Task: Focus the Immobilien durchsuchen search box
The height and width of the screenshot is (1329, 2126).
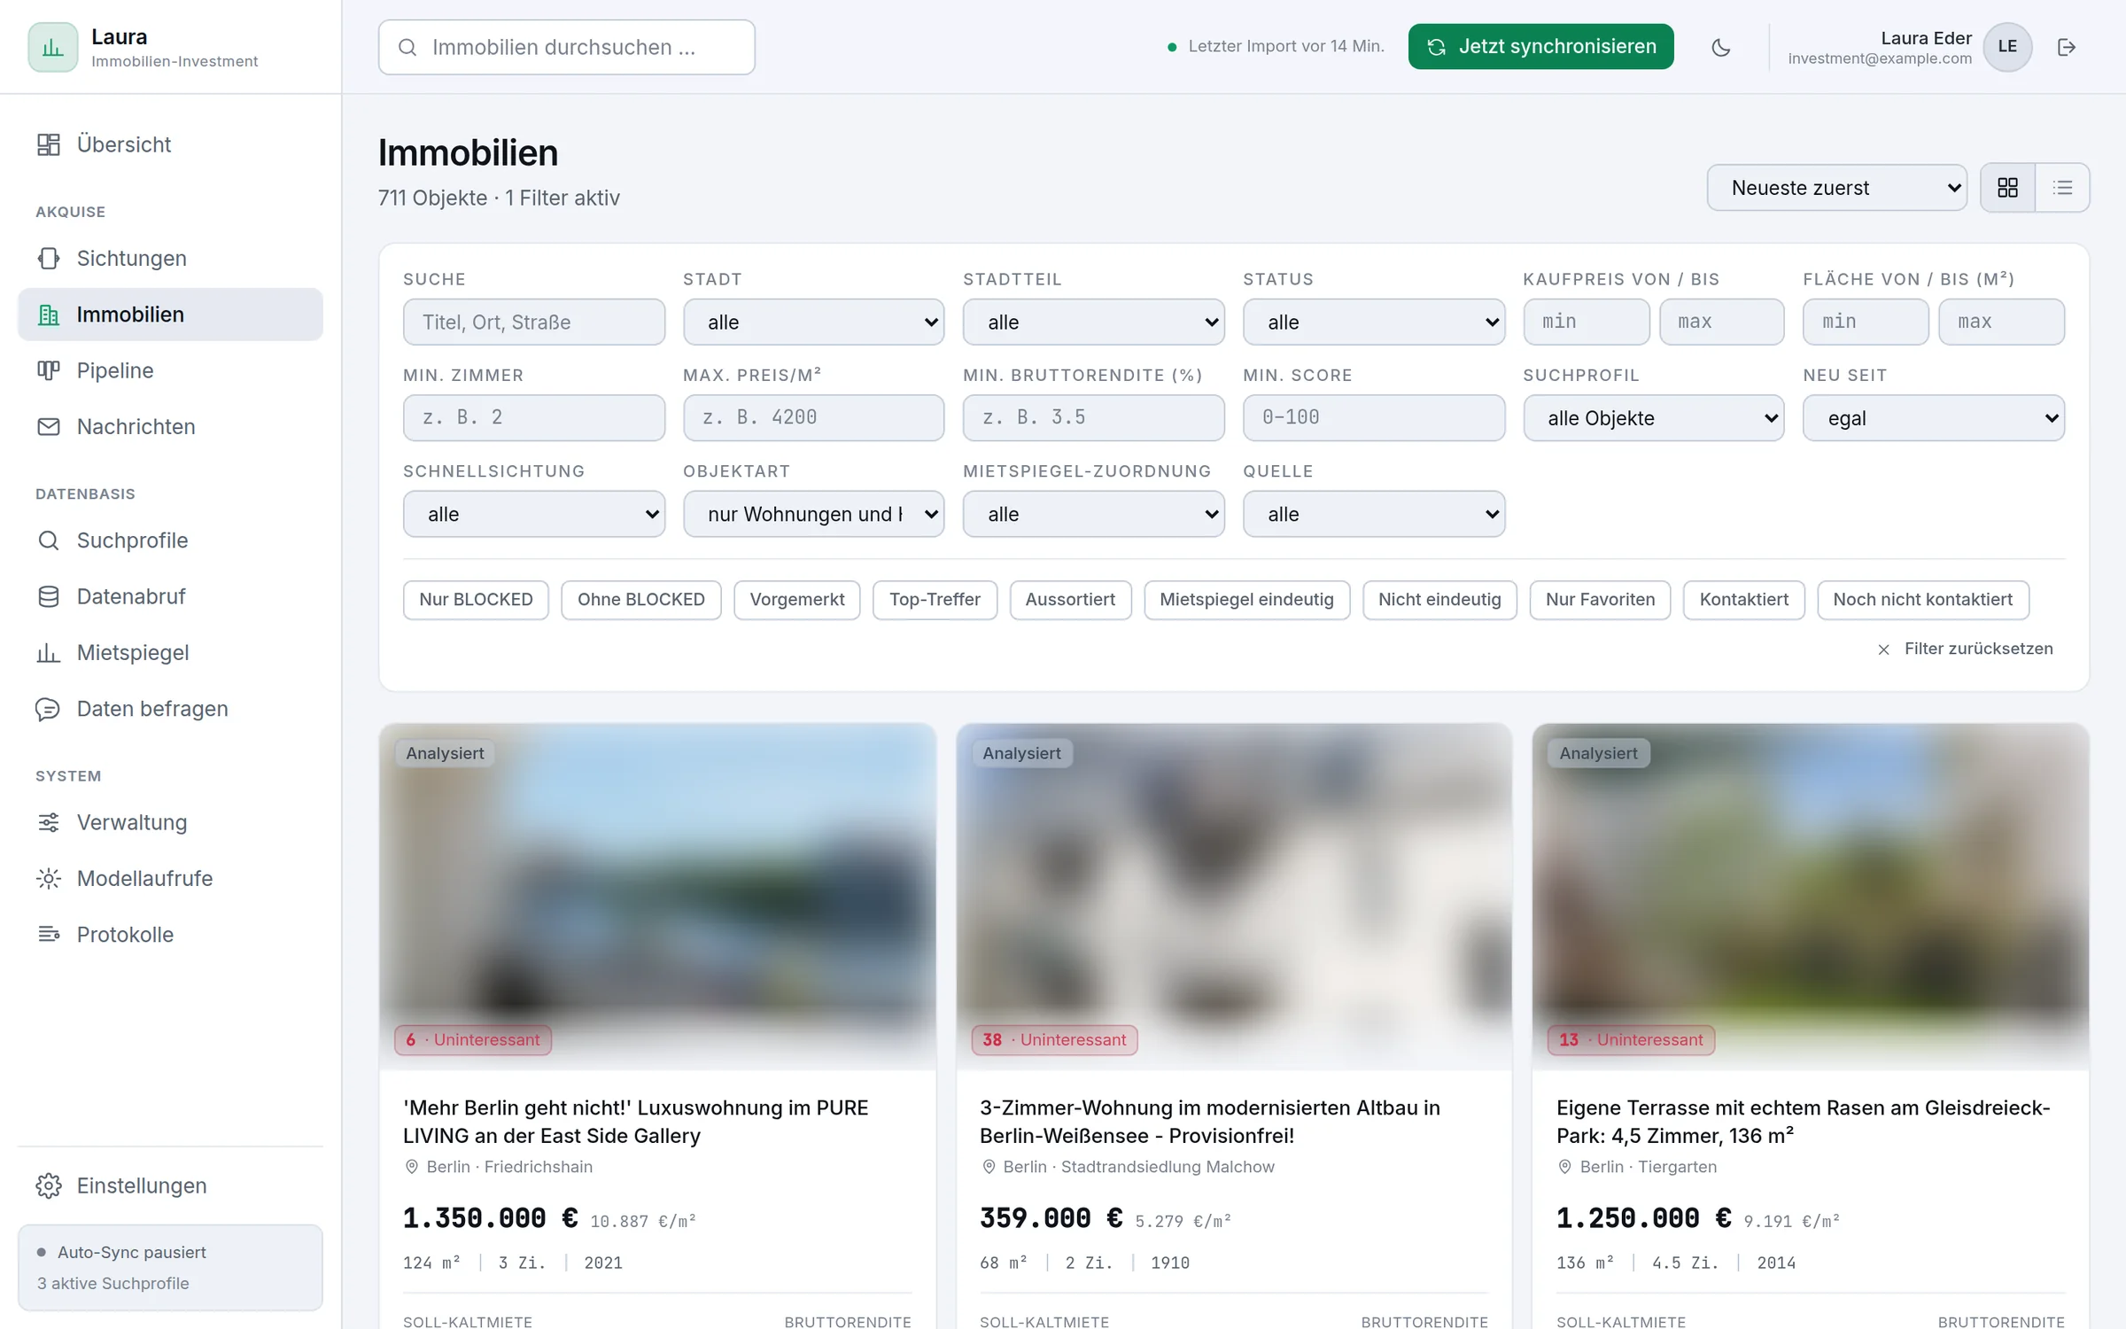Action: (566, 47)
